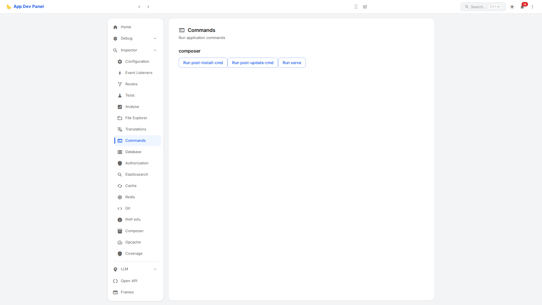This screenshot has width=542, height=305.
Task: Click the App Dev Panel duck logo
Action: (9, 7)
